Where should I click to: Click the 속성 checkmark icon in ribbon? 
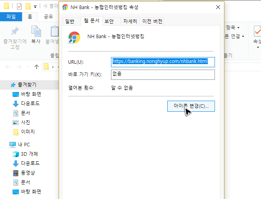coord(257,31)
